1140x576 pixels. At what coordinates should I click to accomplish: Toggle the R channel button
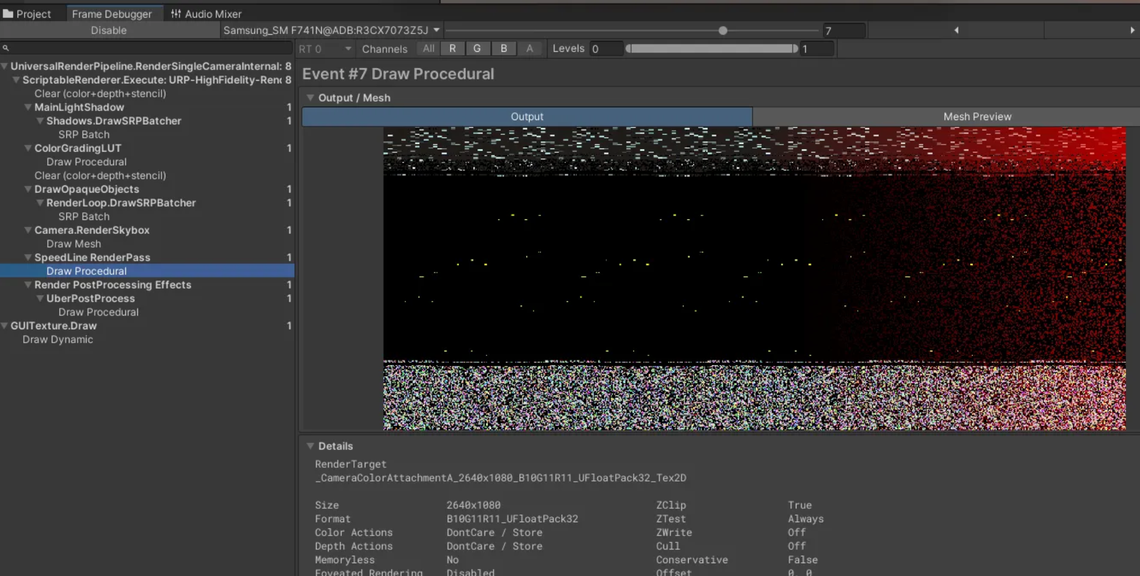point(452,49)
